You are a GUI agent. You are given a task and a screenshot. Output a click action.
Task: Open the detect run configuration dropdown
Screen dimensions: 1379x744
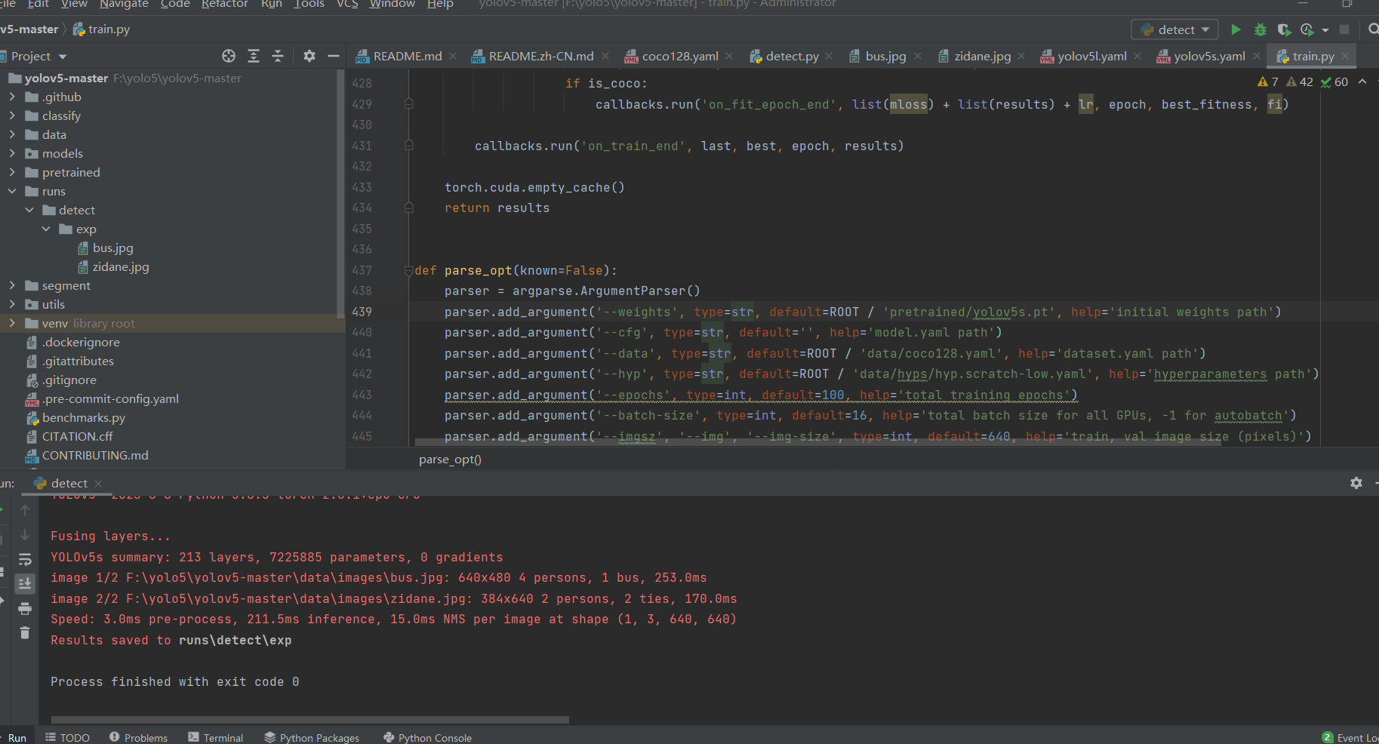[1174, 29]
